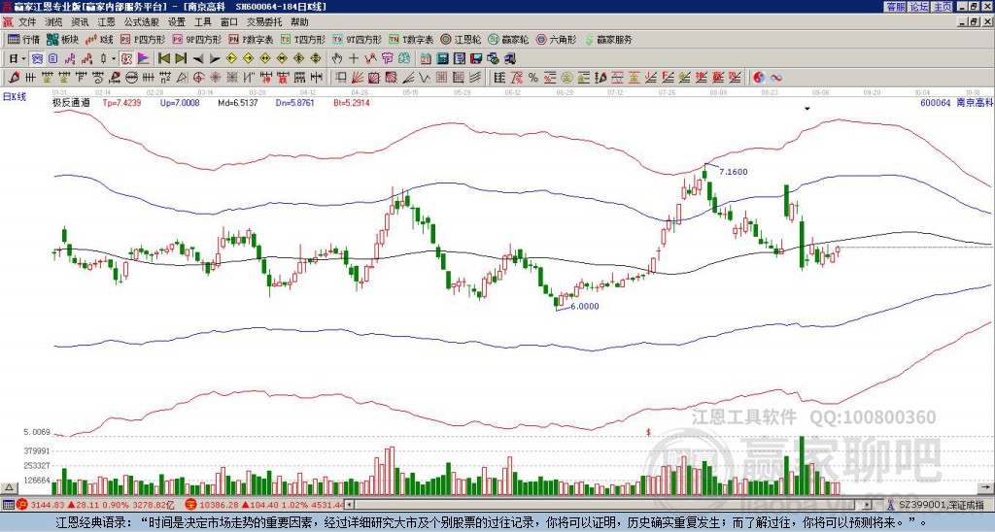Click the up-triangle button beside volume panel
Screen dimensions: 995x532
click(x=9, y=487)
